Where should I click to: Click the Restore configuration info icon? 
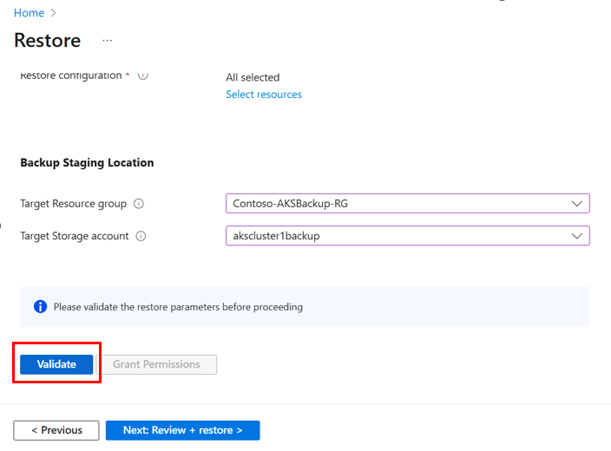143,75
